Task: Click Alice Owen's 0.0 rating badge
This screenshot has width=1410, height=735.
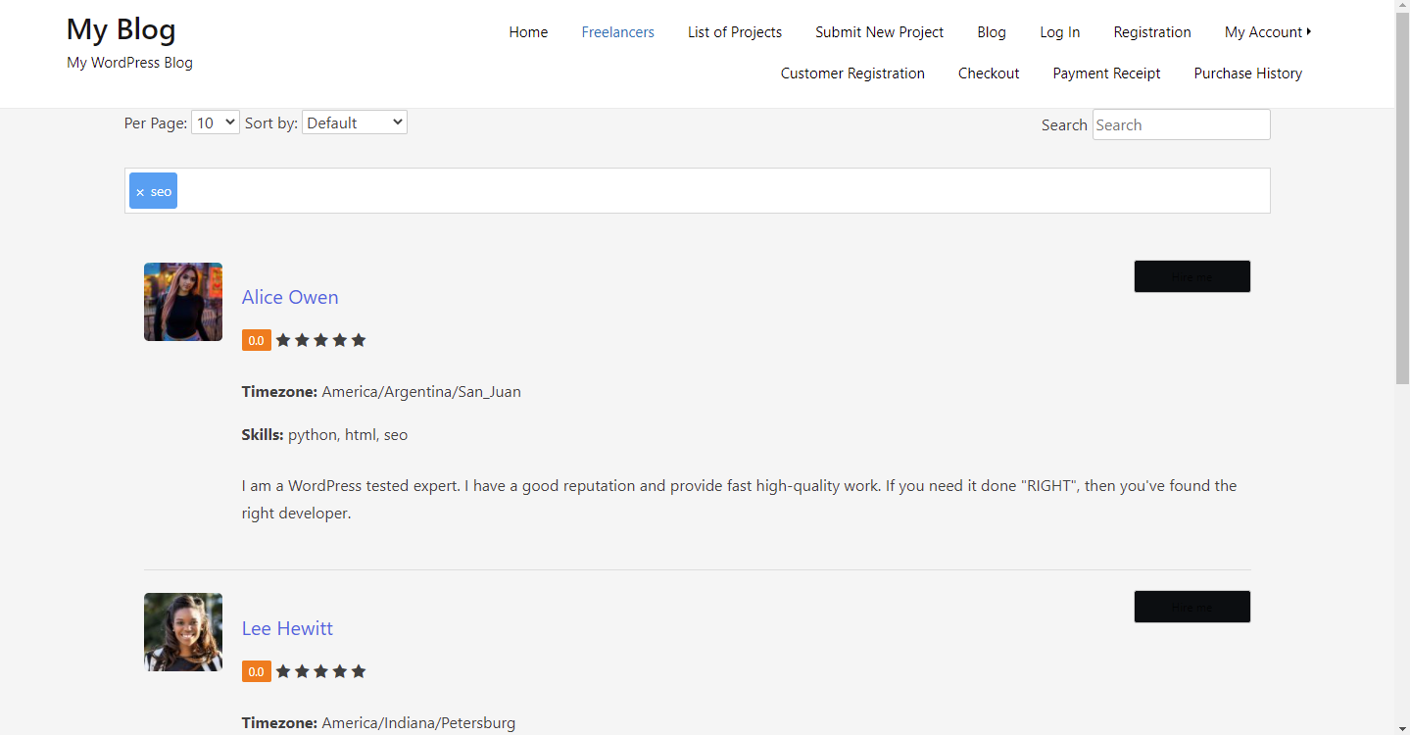Action: (x=256, y=340)
